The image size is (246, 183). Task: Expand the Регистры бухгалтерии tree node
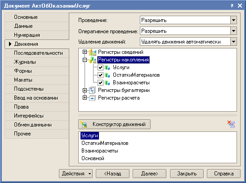[x=85, y=90]
